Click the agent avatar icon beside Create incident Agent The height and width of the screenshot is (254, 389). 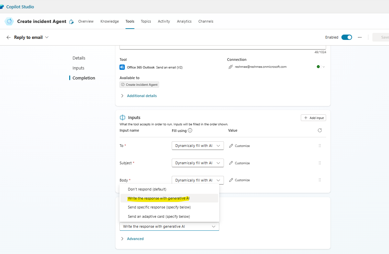(x=9, y=21)
